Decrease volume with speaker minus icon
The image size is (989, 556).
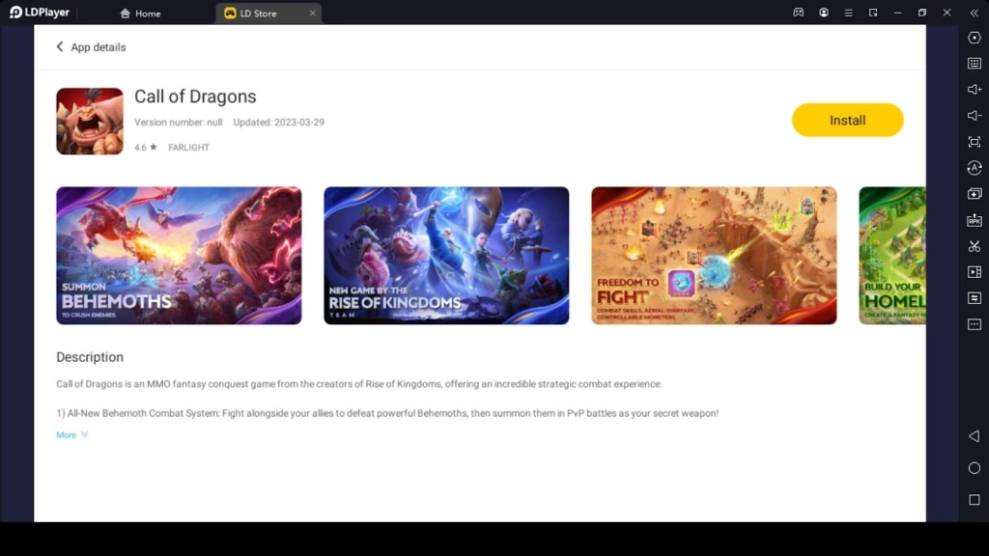974,116
